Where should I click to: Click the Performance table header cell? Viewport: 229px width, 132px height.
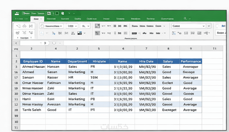[191, 61]
